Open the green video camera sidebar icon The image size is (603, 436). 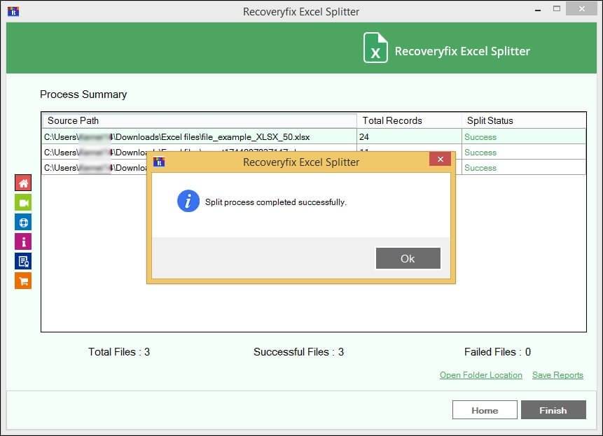pyautogui.click(x=23, y=202)
